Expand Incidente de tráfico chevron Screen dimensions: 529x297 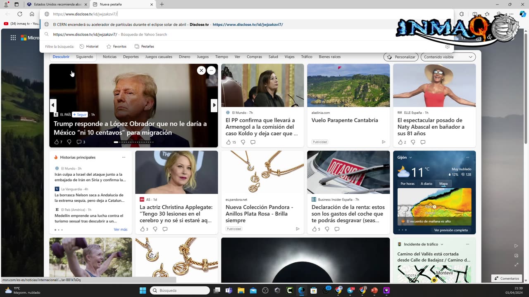442,244
